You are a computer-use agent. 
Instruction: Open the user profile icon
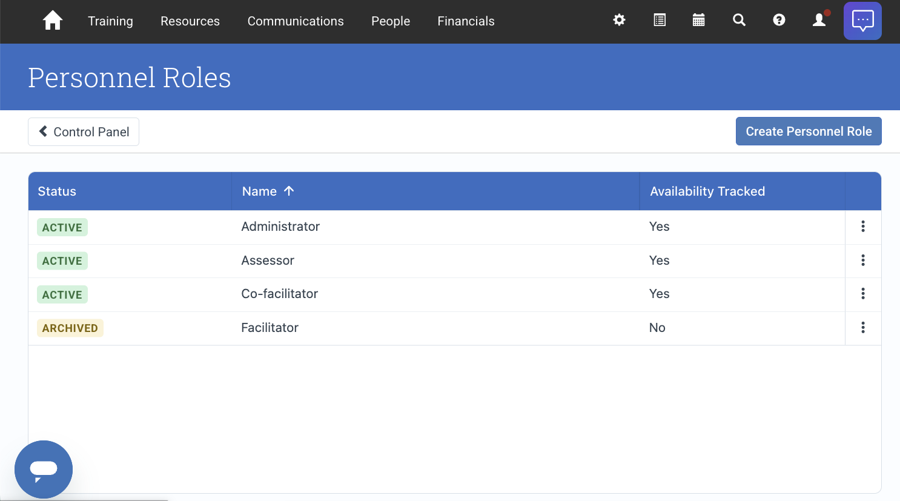[819, 20]
